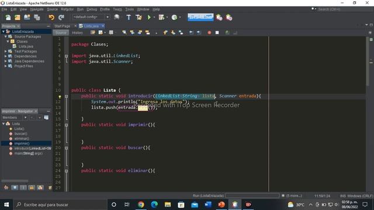Toggle Show Static Members in Navigator

pyautogui.click(x=23, y=188)
